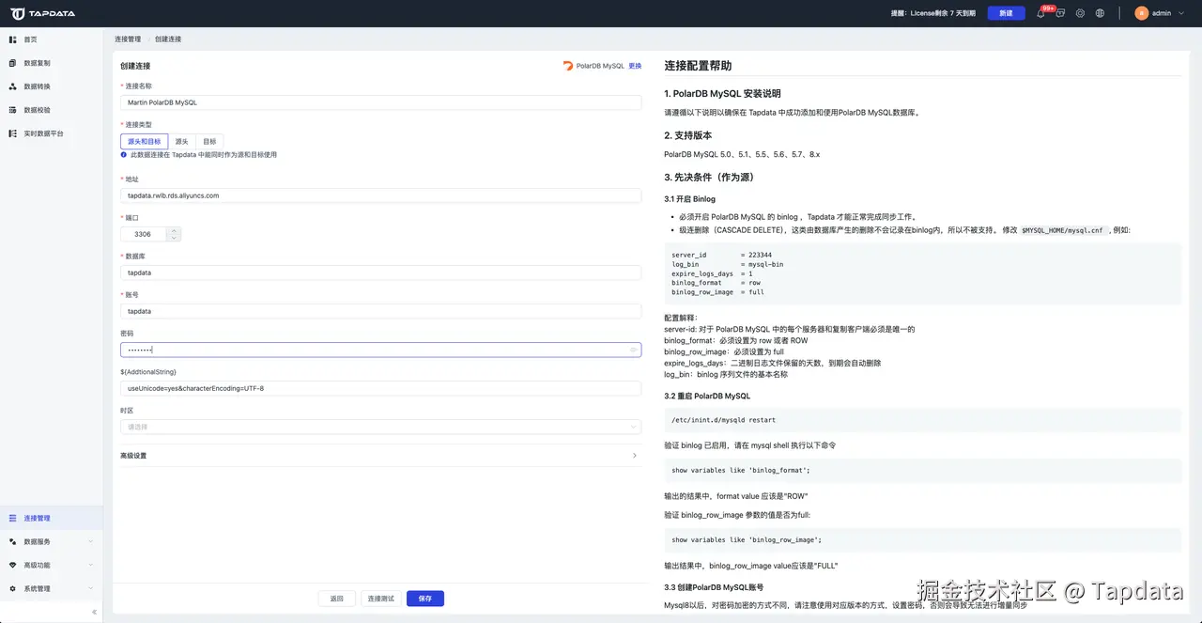Collapse the sidebar with the double-arrow icon
The width and height of the screenshot is (1202, 623).
[93, 612]
